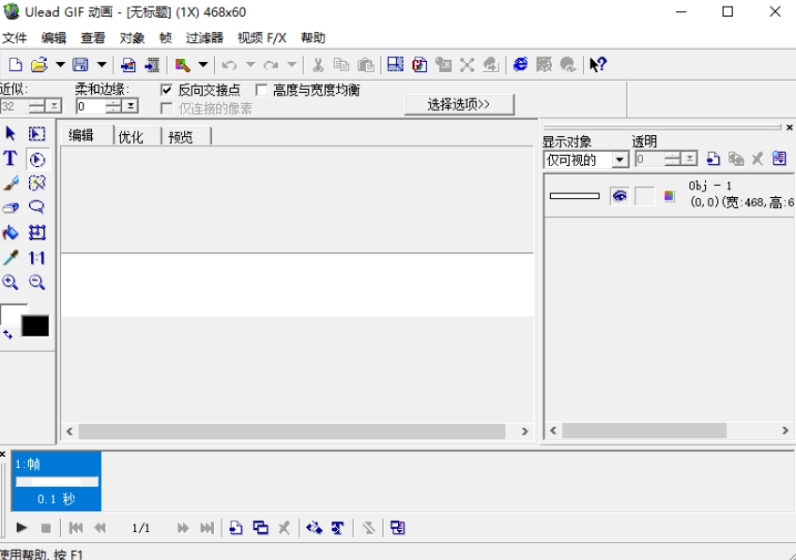The width and height of the screenshot is (796, 560).
Task: Toggle the 反向交接点 checkbox
Action: tap(167, 90)
